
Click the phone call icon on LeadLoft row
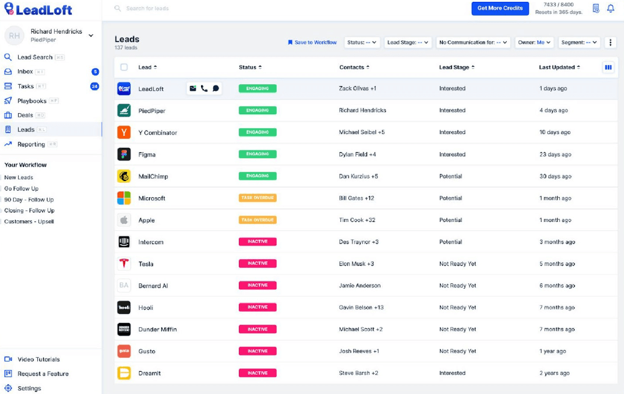204,88
